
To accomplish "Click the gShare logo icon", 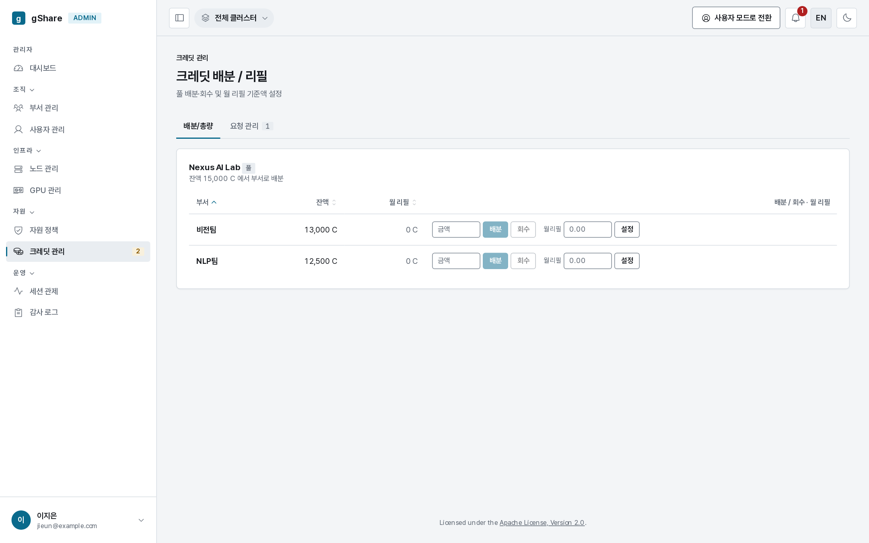I will tap(19, 18).
